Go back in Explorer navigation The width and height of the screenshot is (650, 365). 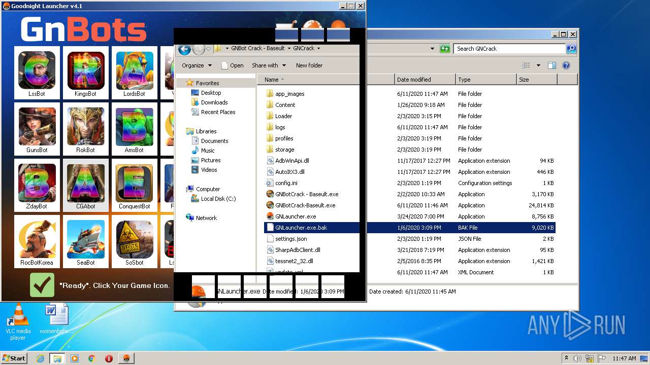pyautogui.click(x=184, y=49)
